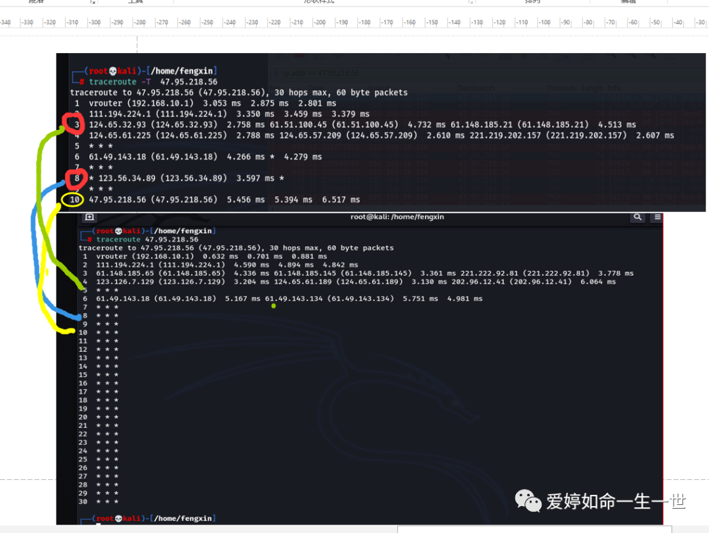Screen dimensions: 709x533
Task: Click the bottom prompt in the lower terminal
Action: pos(148,519)
